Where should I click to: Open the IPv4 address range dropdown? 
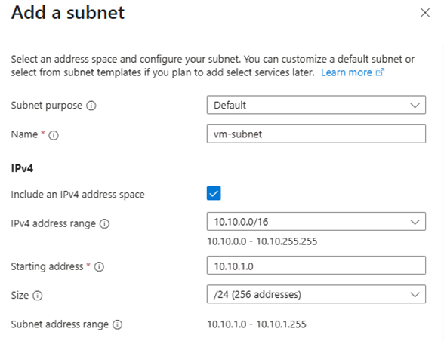point(316,222)
